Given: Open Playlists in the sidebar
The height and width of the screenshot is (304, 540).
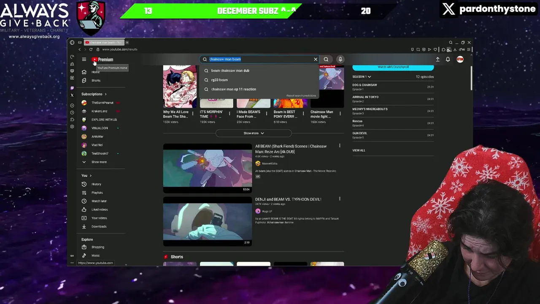Looking at the screenshot, I should click(x=97, y=193).
